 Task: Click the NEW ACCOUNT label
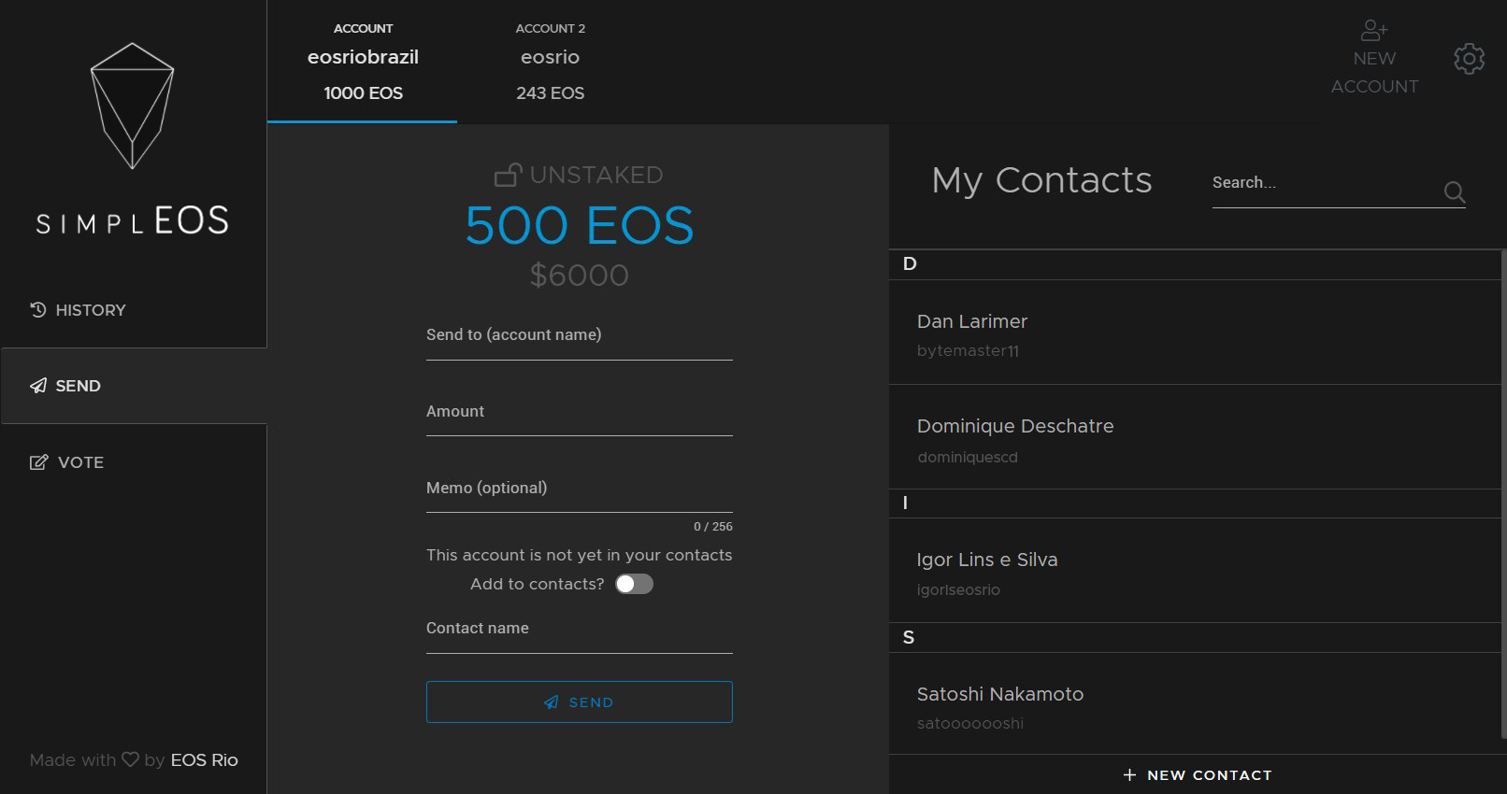pyautogui.click(x=1374, y=72)
